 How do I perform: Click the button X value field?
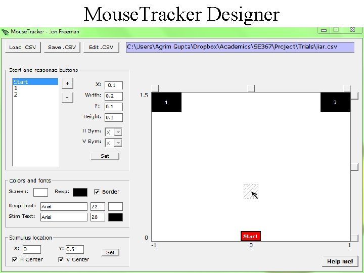point(114,85)
